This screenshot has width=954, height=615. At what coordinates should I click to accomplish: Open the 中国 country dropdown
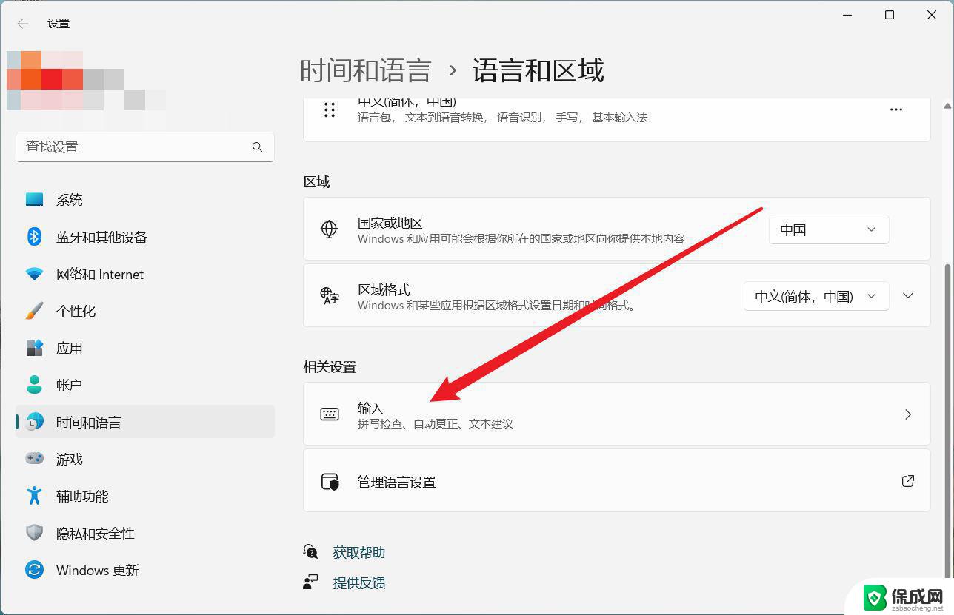pyautogui.click(x=829, y=229)
